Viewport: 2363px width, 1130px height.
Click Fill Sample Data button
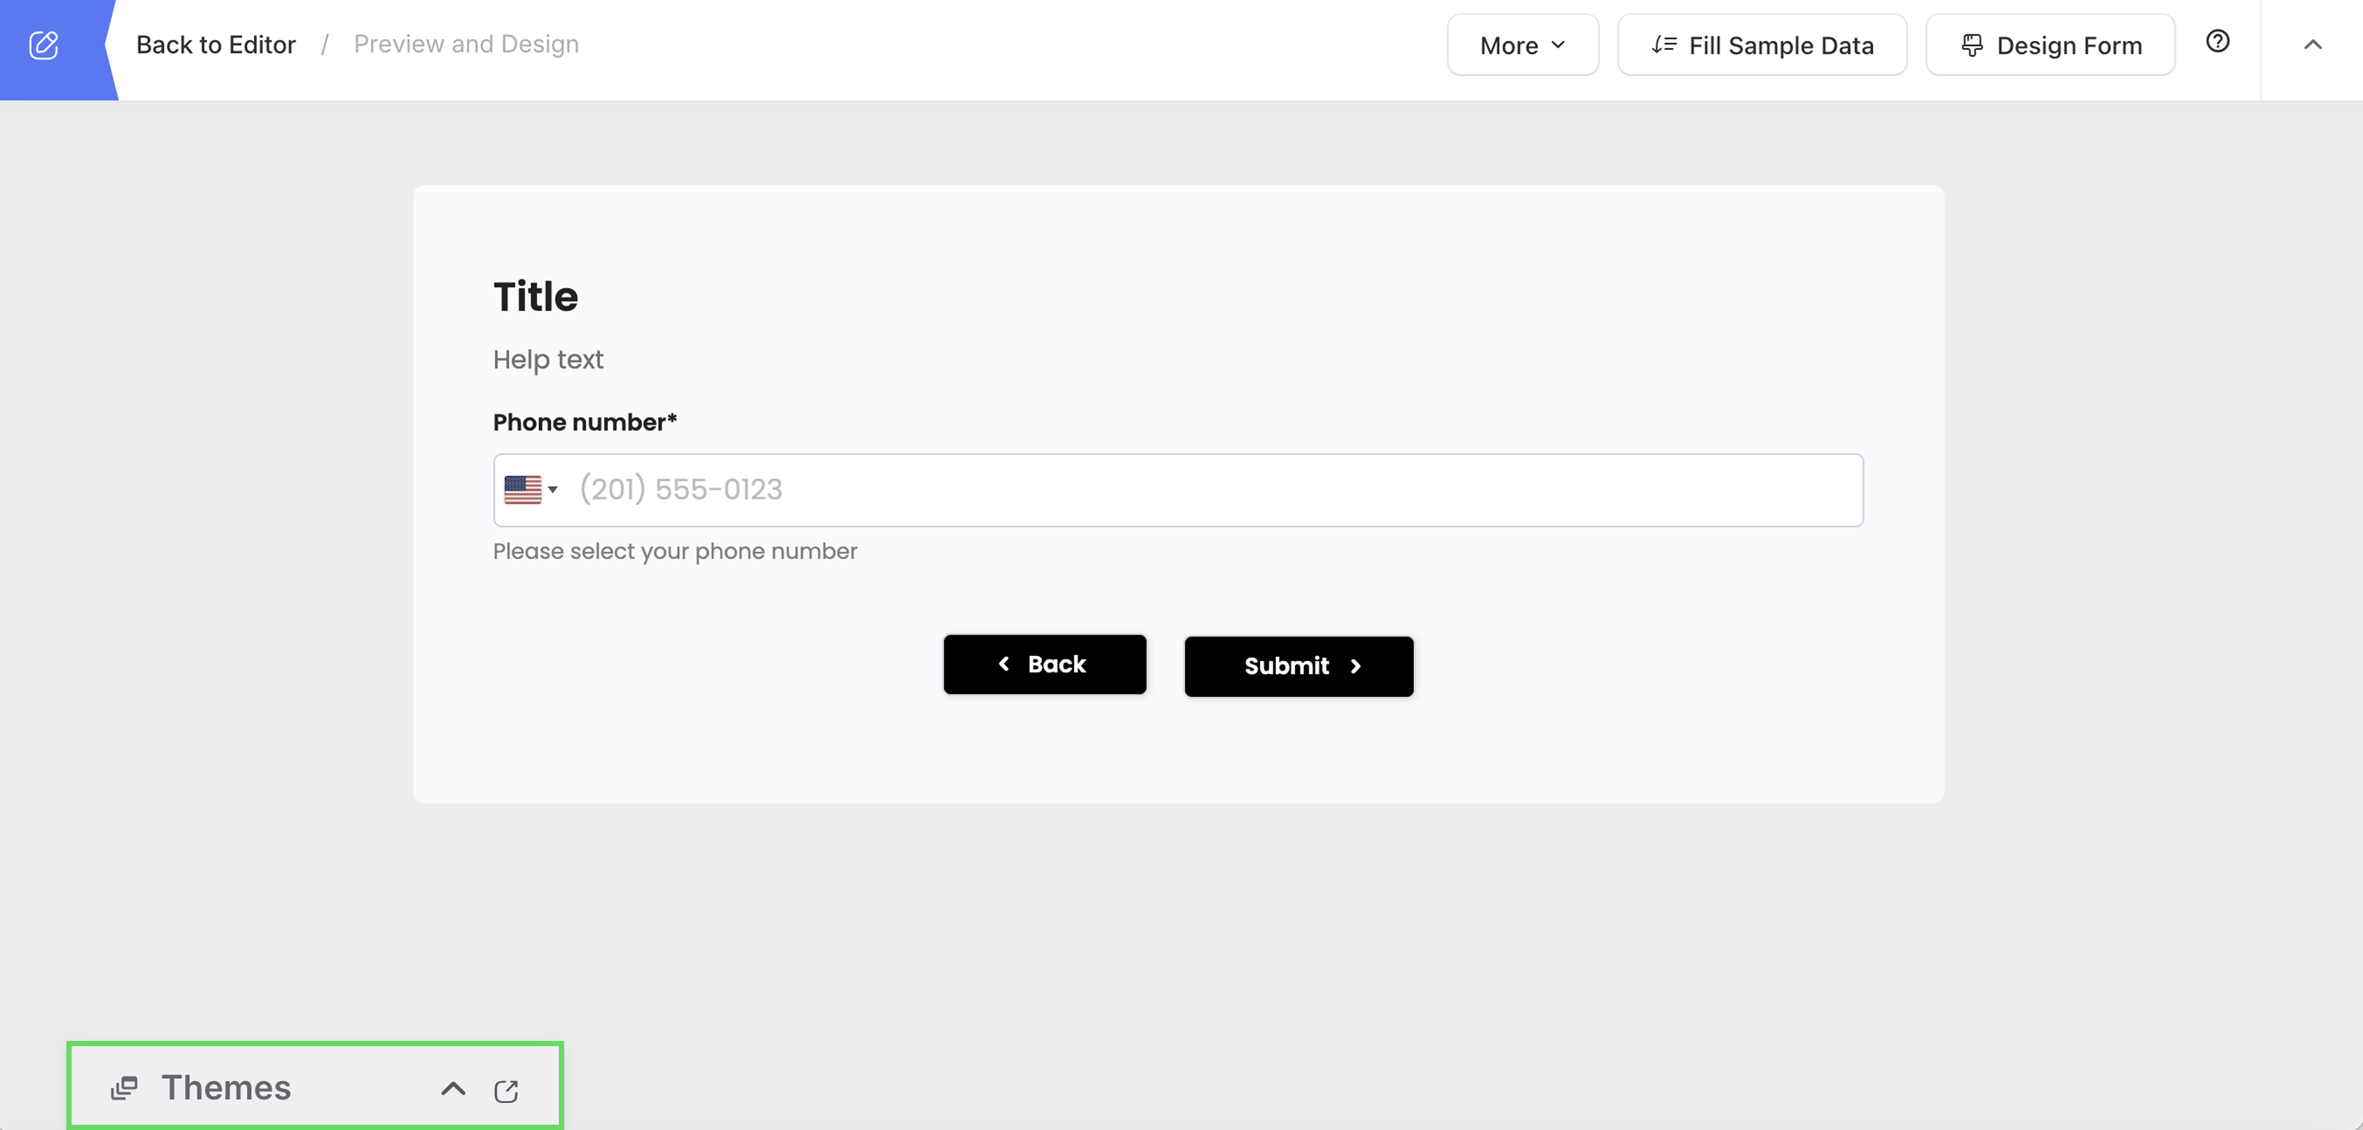(1761, 45)
